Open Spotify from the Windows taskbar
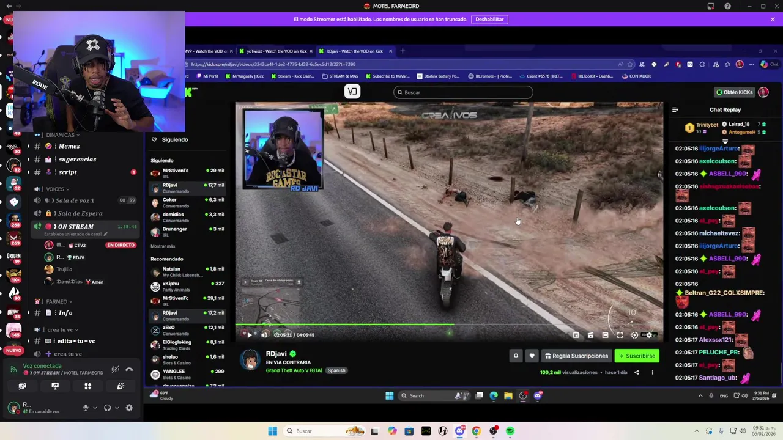This screenshot has height=440, width=783. click(510, 431)
